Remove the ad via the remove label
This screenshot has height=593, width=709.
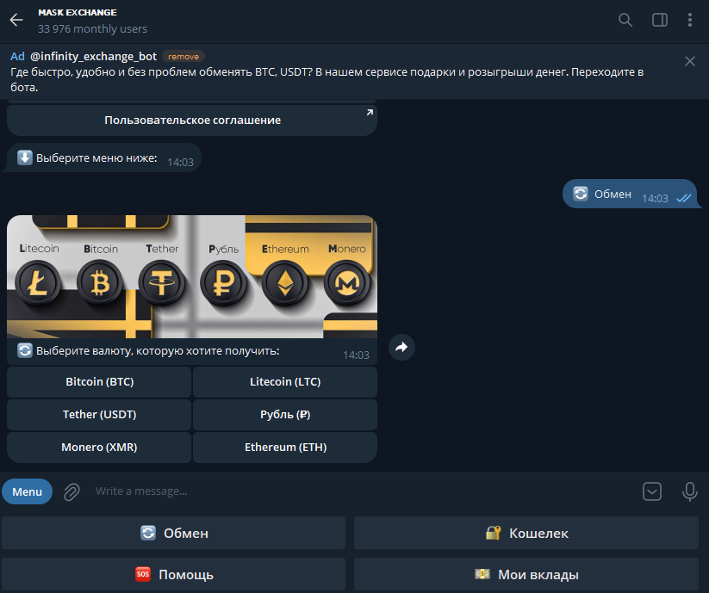183,57
